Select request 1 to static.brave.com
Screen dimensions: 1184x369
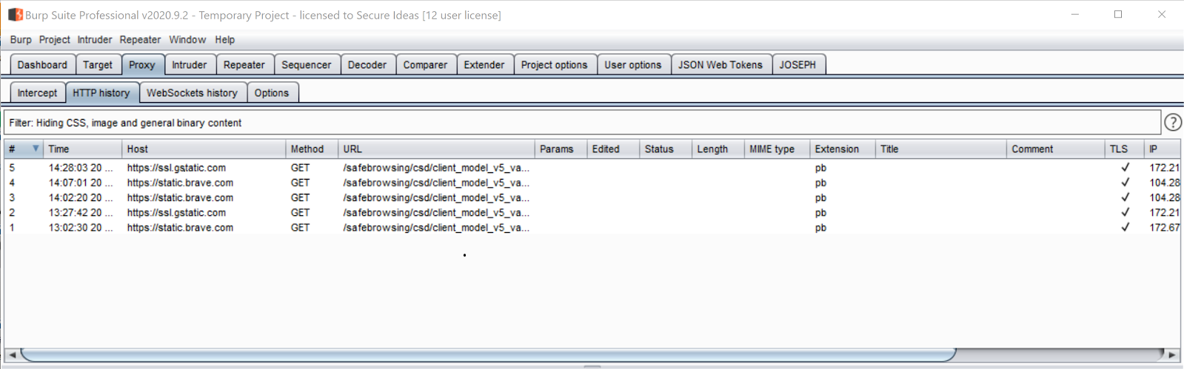pos(592,228)
